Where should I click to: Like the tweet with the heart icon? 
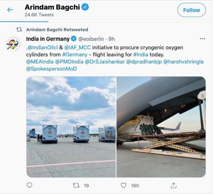pos(124,185)
